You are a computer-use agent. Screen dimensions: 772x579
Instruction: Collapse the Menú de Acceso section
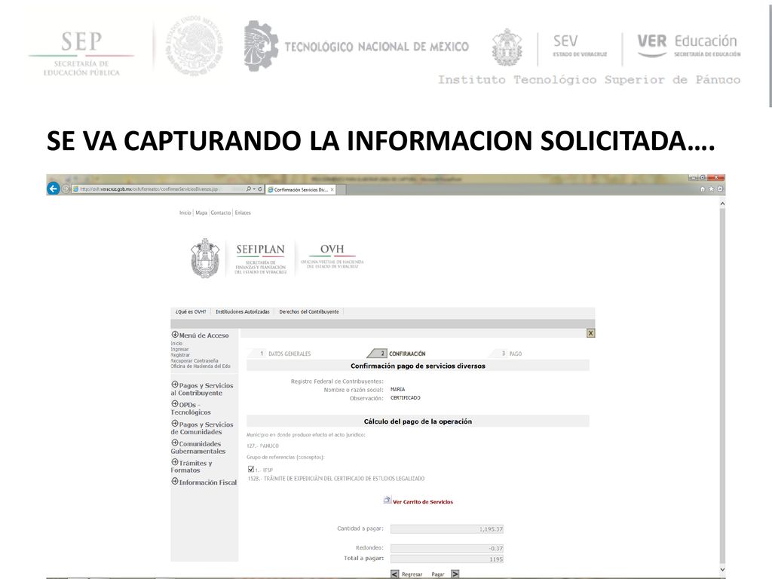point(175,335)
